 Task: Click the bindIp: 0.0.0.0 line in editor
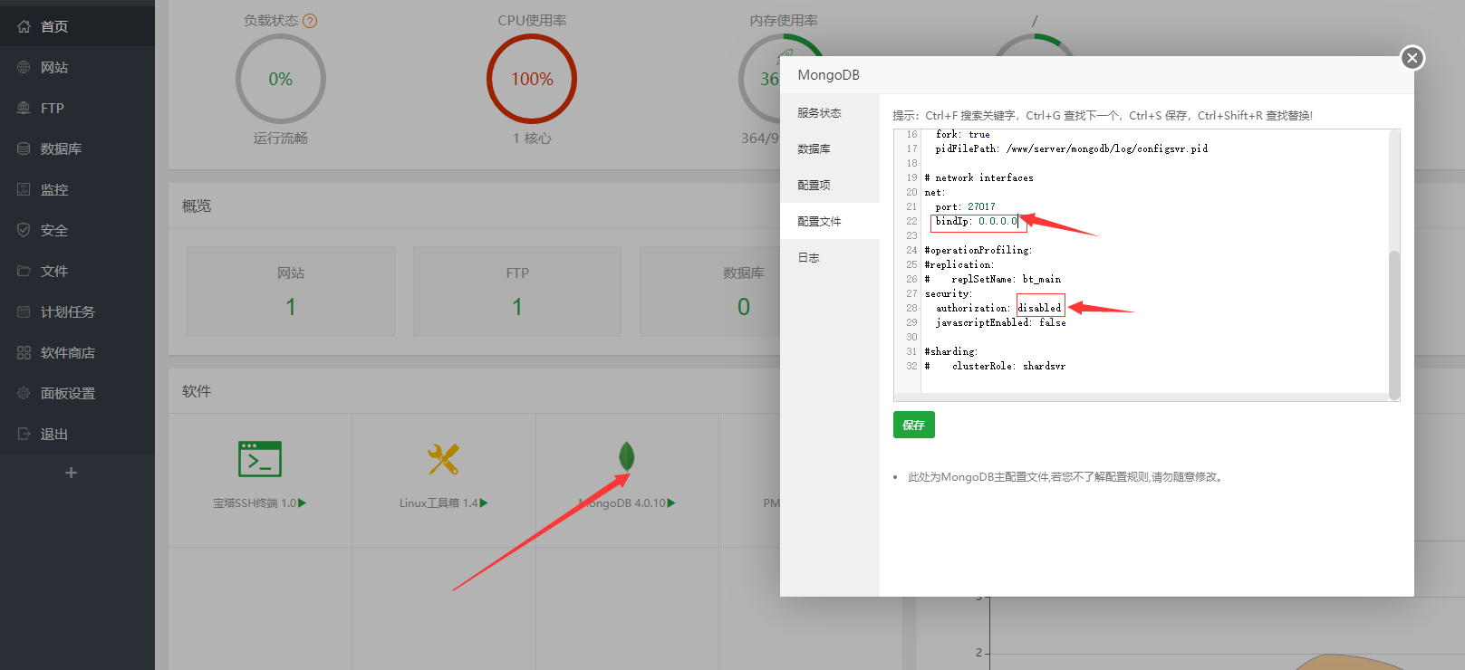pyautogui.click(x=976, y=221)
